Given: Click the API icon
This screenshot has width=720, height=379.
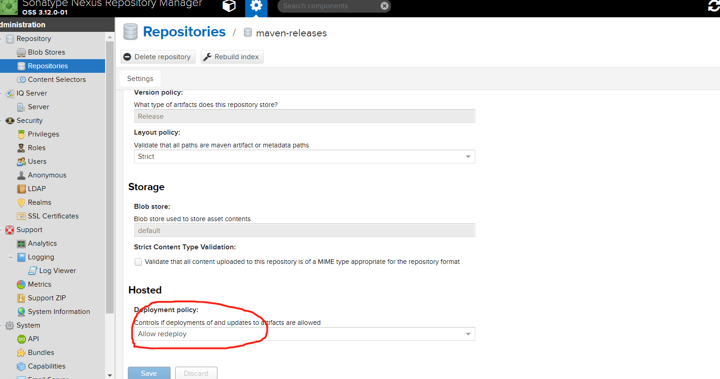Looking at the screenshot, I should pyautogui.click(x=21, y=339).
